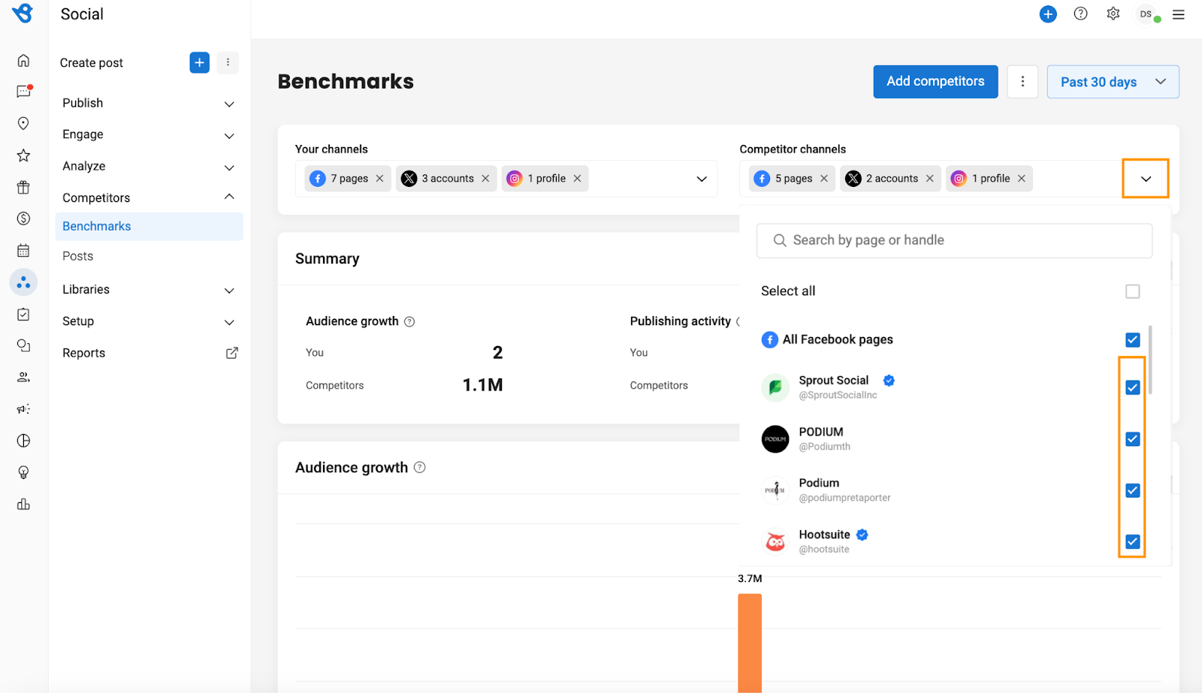Remove the 7 pages chip from Your channels
This screenshot has height=693, width=1202.
pos(380,179)
